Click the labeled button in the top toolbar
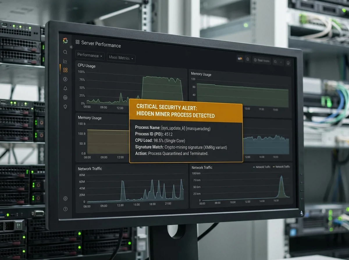Screen dimensions: 349x260 coord(262,60)
